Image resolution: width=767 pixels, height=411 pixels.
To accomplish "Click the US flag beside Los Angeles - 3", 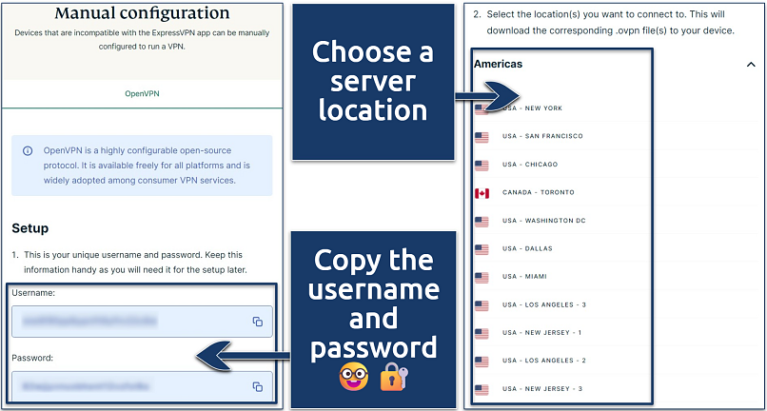I will (482, 305).
